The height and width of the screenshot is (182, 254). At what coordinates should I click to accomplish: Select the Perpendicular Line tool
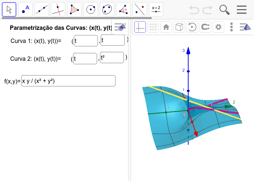pos(58,9)
